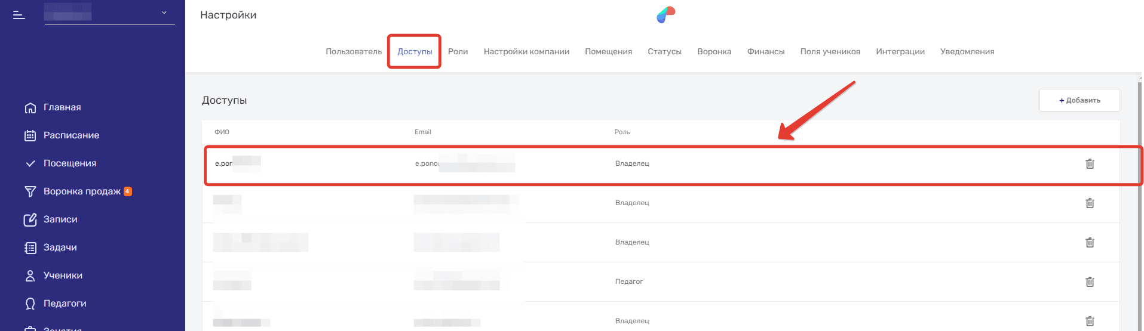Delete the first Владелец row with trash icon
This screenshot has height=331, width=1144.
(1090, 163)
